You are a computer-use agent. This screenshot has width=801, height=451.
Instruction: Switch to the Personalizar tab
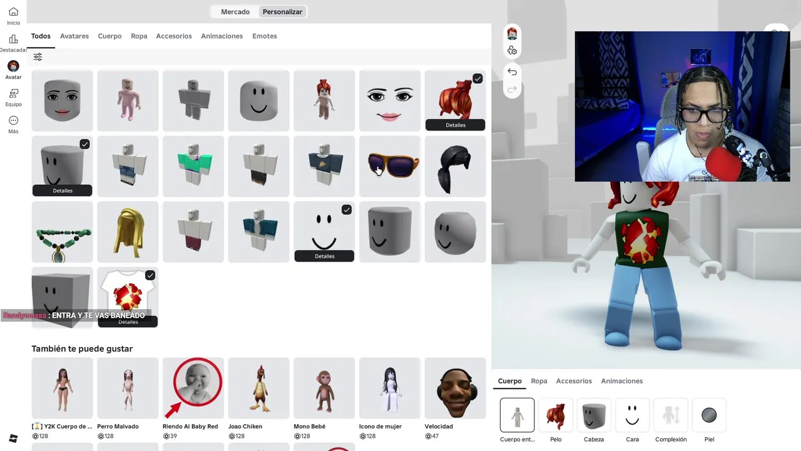(282, 12)
